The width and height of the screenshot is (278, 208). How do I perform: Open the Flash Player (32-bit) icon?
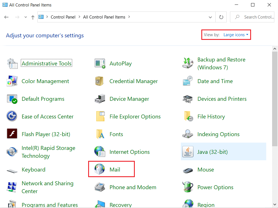pyautogui.click(x=12, y=134)
